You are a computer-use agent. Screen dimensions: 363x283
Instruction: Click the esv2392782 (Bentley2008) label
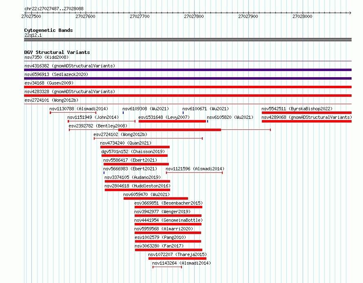[x=98, y=126]
